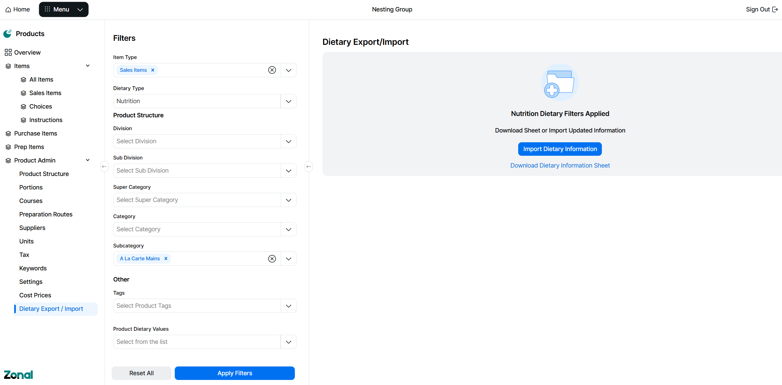Viewport: 782px width, 385px height.
Task: Click the Sign Out icon
Action: [x=775, y=9]
